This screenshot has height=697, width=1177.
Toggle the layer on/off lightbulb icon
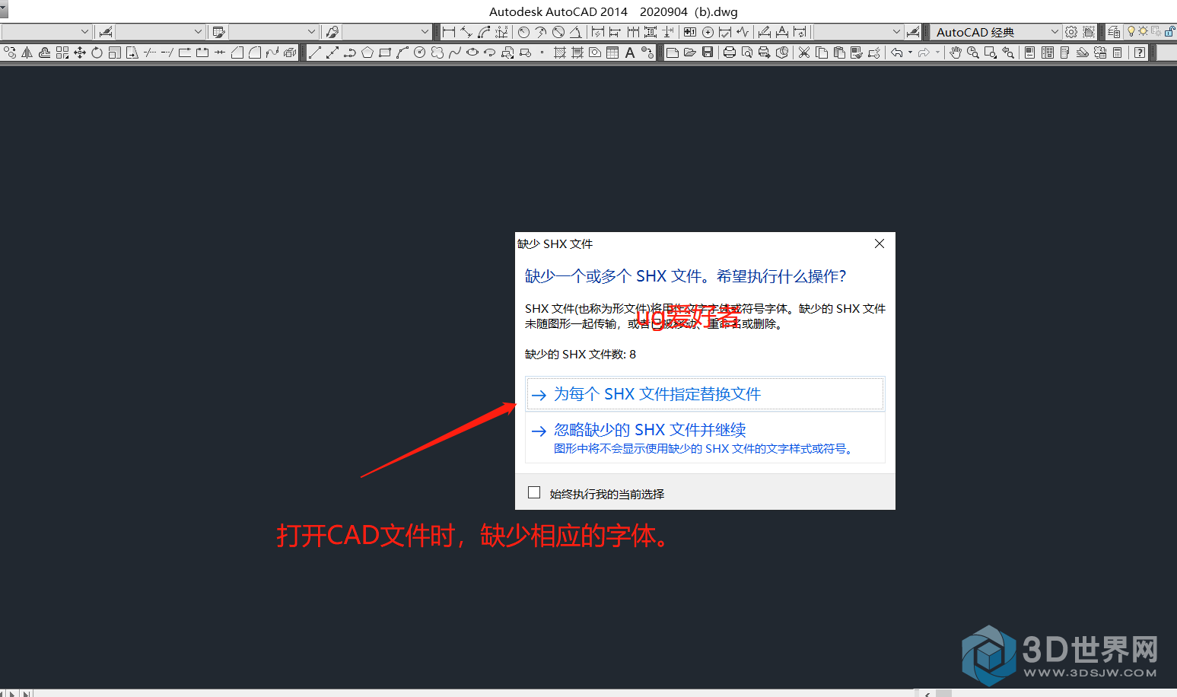click(1131, 32)
